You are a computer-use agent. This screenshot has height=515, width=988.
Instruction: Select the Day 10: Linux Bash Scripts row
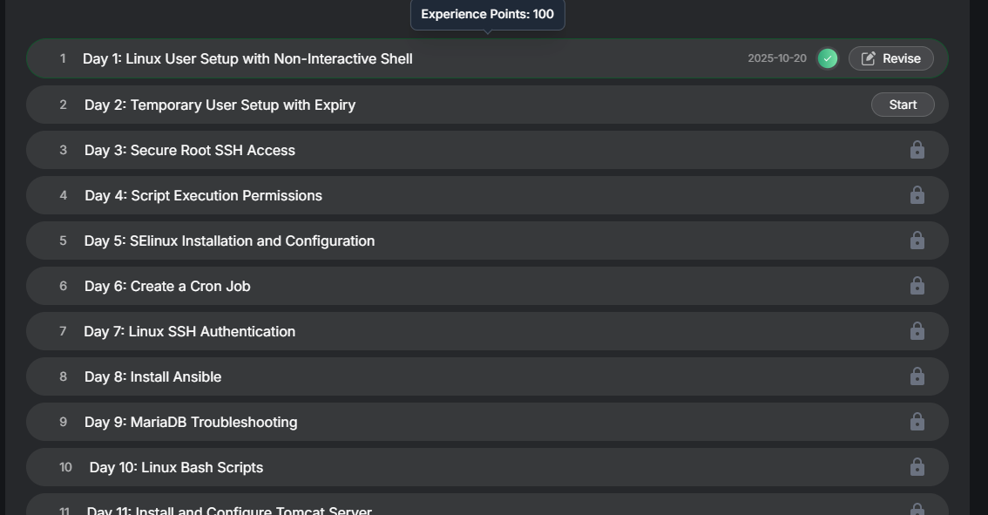pos(176,467)
